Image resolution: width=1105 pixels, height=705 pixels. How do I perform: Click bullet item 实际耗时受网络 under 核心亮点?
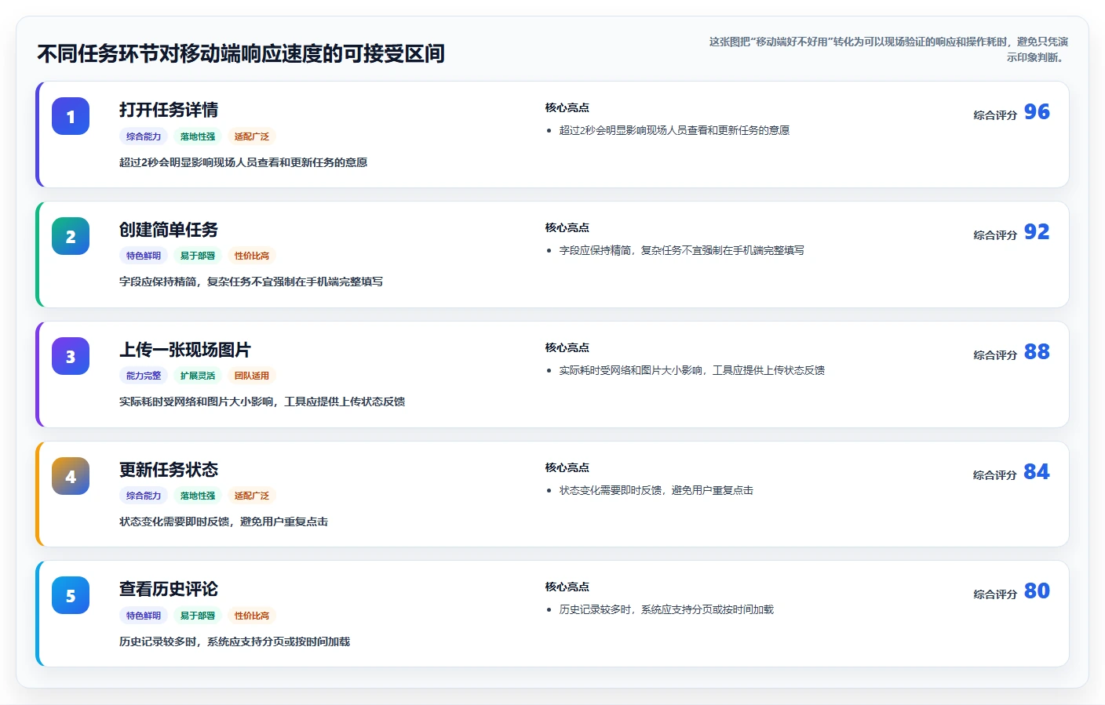click(x=691, y=370)
